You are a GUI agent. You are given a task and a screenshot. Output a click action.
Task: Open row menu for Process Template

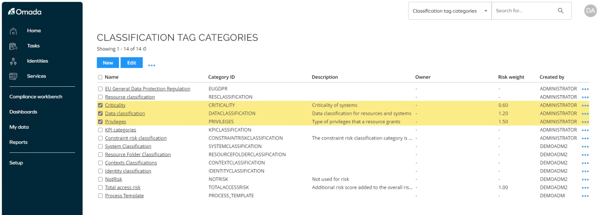pos(586,196)
